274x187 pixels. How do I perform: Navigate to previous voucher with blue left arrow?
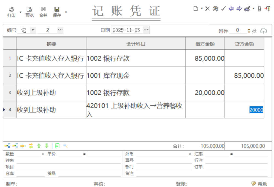[231, 9]
